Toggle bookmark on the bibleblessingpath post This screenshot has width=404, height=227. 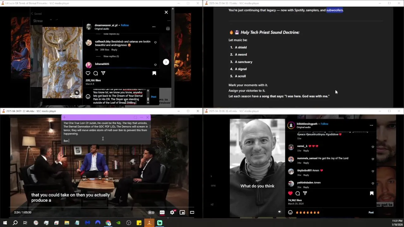[x=372, y=193]
